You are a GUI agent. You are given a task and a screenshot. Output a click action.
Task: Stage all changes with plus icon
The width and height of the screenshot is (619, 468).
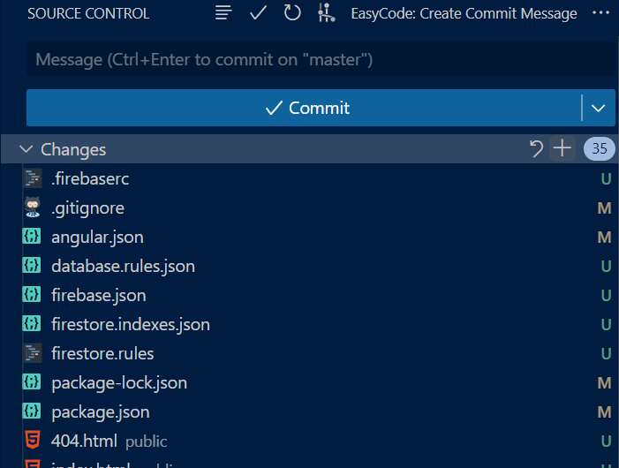click(x=562, y=148)
